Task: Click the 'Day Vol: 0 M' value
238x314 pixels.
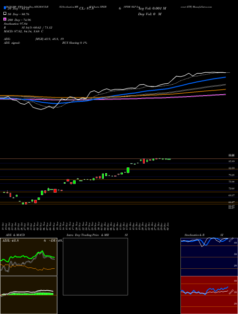Action: [x=149, y=14]
